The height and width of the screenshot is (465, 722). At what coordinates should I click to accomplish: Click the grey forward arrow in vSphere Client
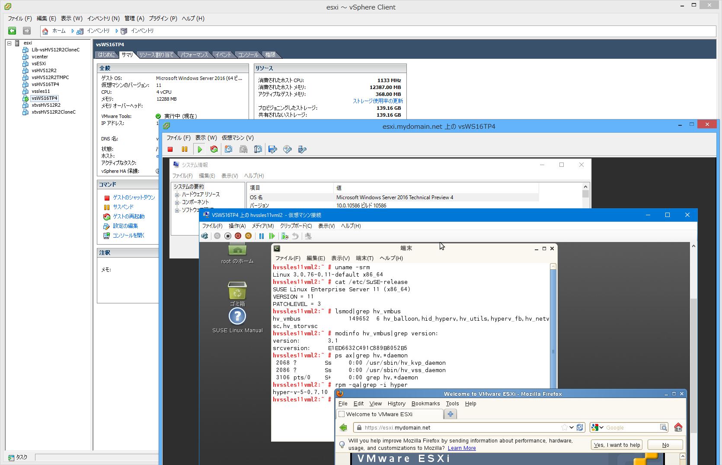pos(27,31)
